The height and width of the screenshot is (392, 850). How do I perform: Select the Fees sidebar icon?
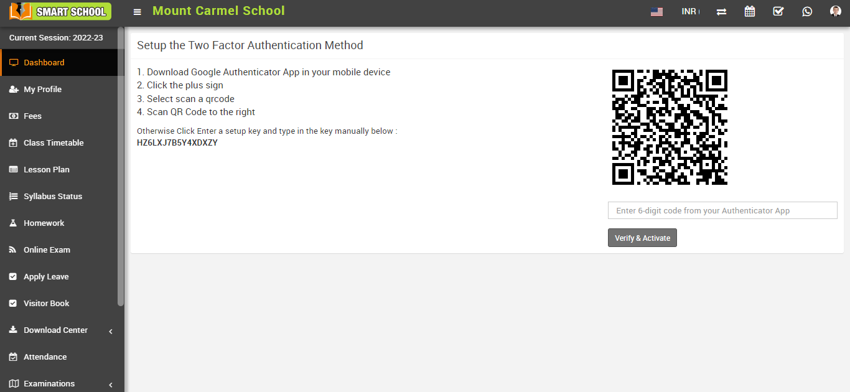pos(14,116)
